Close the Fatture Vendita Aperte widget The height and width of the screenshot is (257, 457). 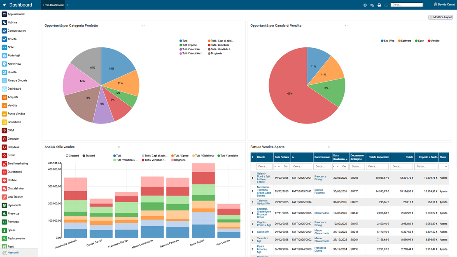[x=329, y=147]
